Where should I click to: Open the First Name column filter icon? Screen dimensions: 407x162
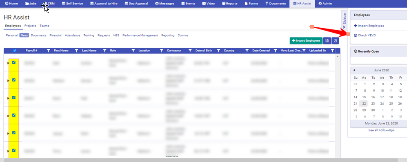pos(77,51)
